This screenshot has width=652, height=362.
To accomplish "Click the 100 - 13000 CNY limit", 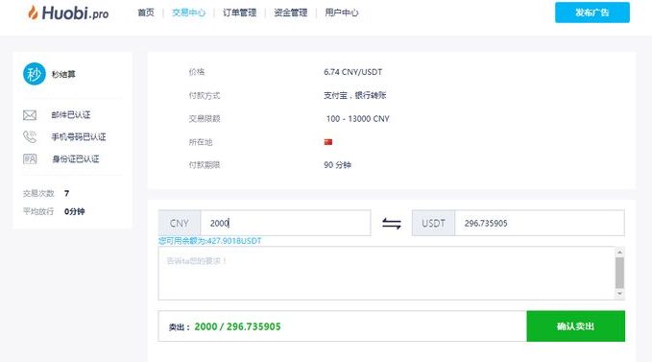I will tap(357, 119).
